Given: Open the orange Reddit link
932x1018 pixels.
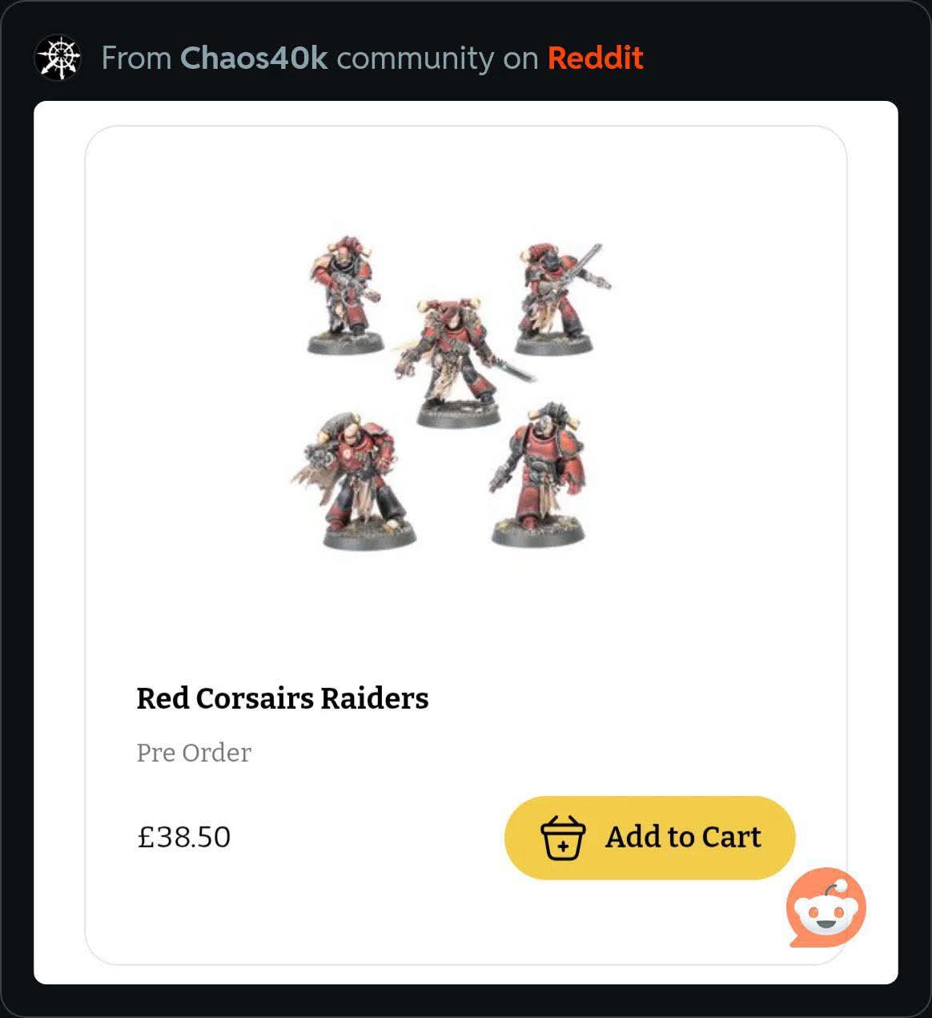Looking at the screenshot, I should coord(596,58).
